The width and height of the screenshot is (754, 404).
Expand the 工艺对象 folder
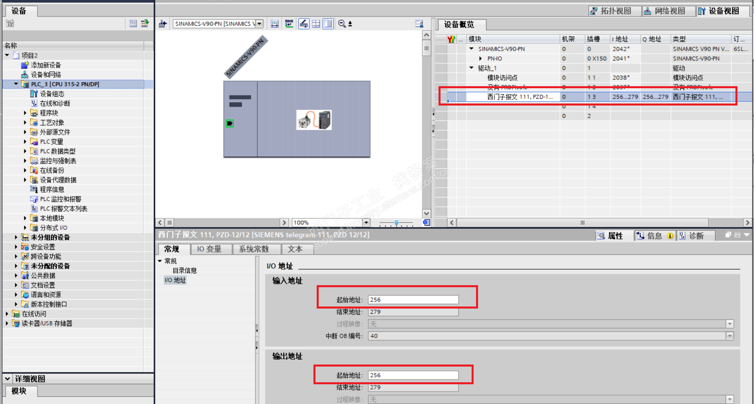pyautogui.click(x=25, y=123)
